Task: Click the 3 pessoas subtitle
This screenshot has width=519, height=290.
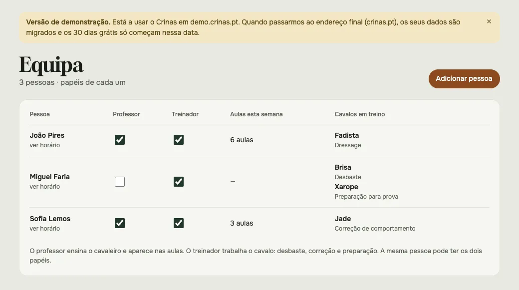Action: point(72,82)
